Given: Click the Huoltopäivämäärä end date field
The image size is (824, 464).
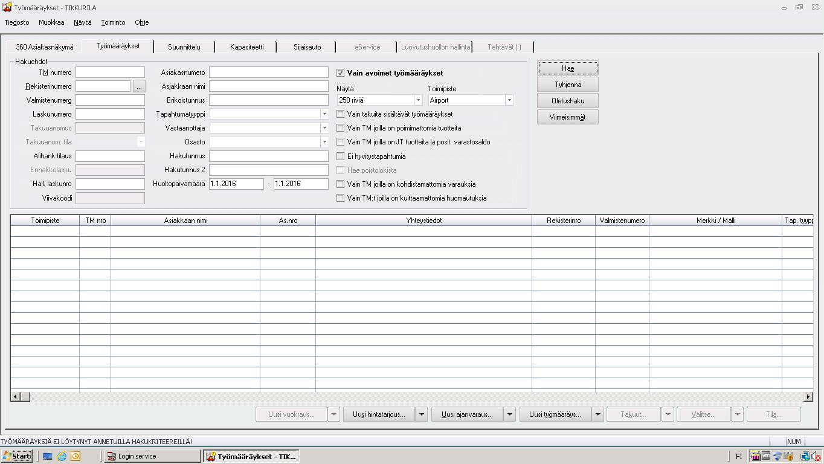Looking at the screenshot, I should point(301,184).
